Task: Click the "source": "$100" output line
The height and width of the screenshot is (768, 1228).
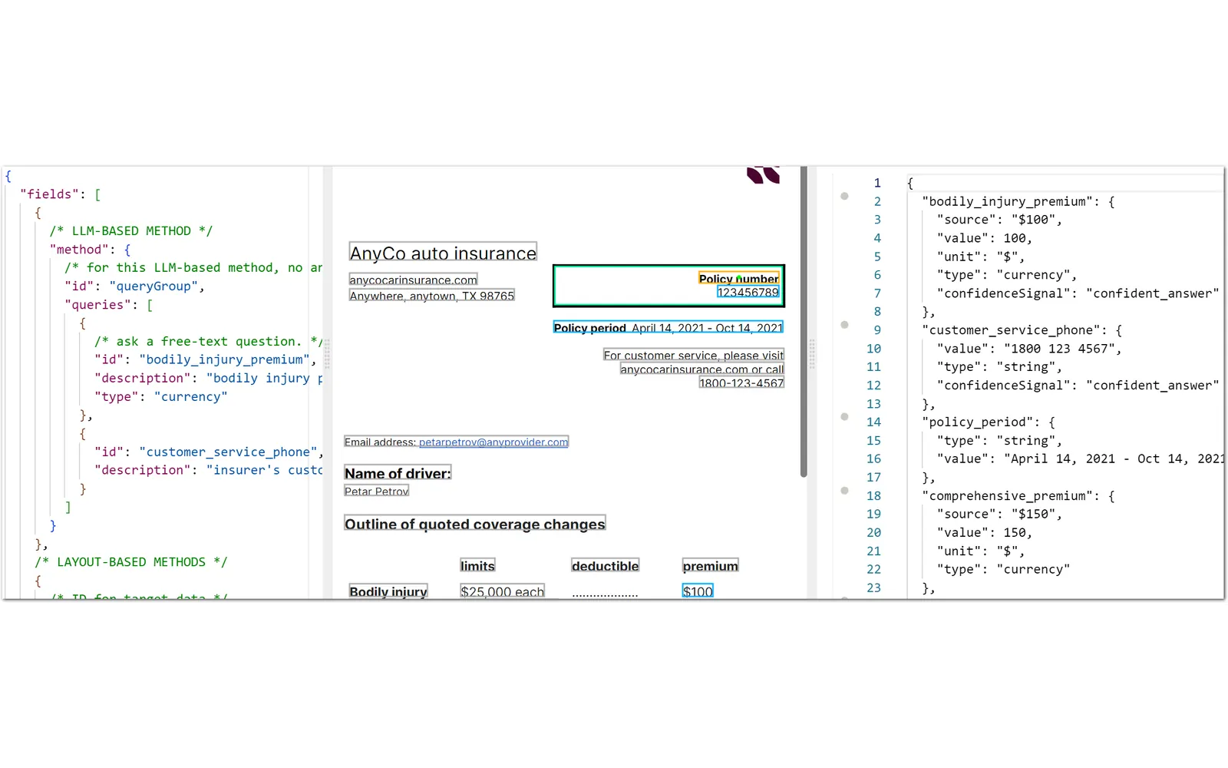Action: coord(999,220)
